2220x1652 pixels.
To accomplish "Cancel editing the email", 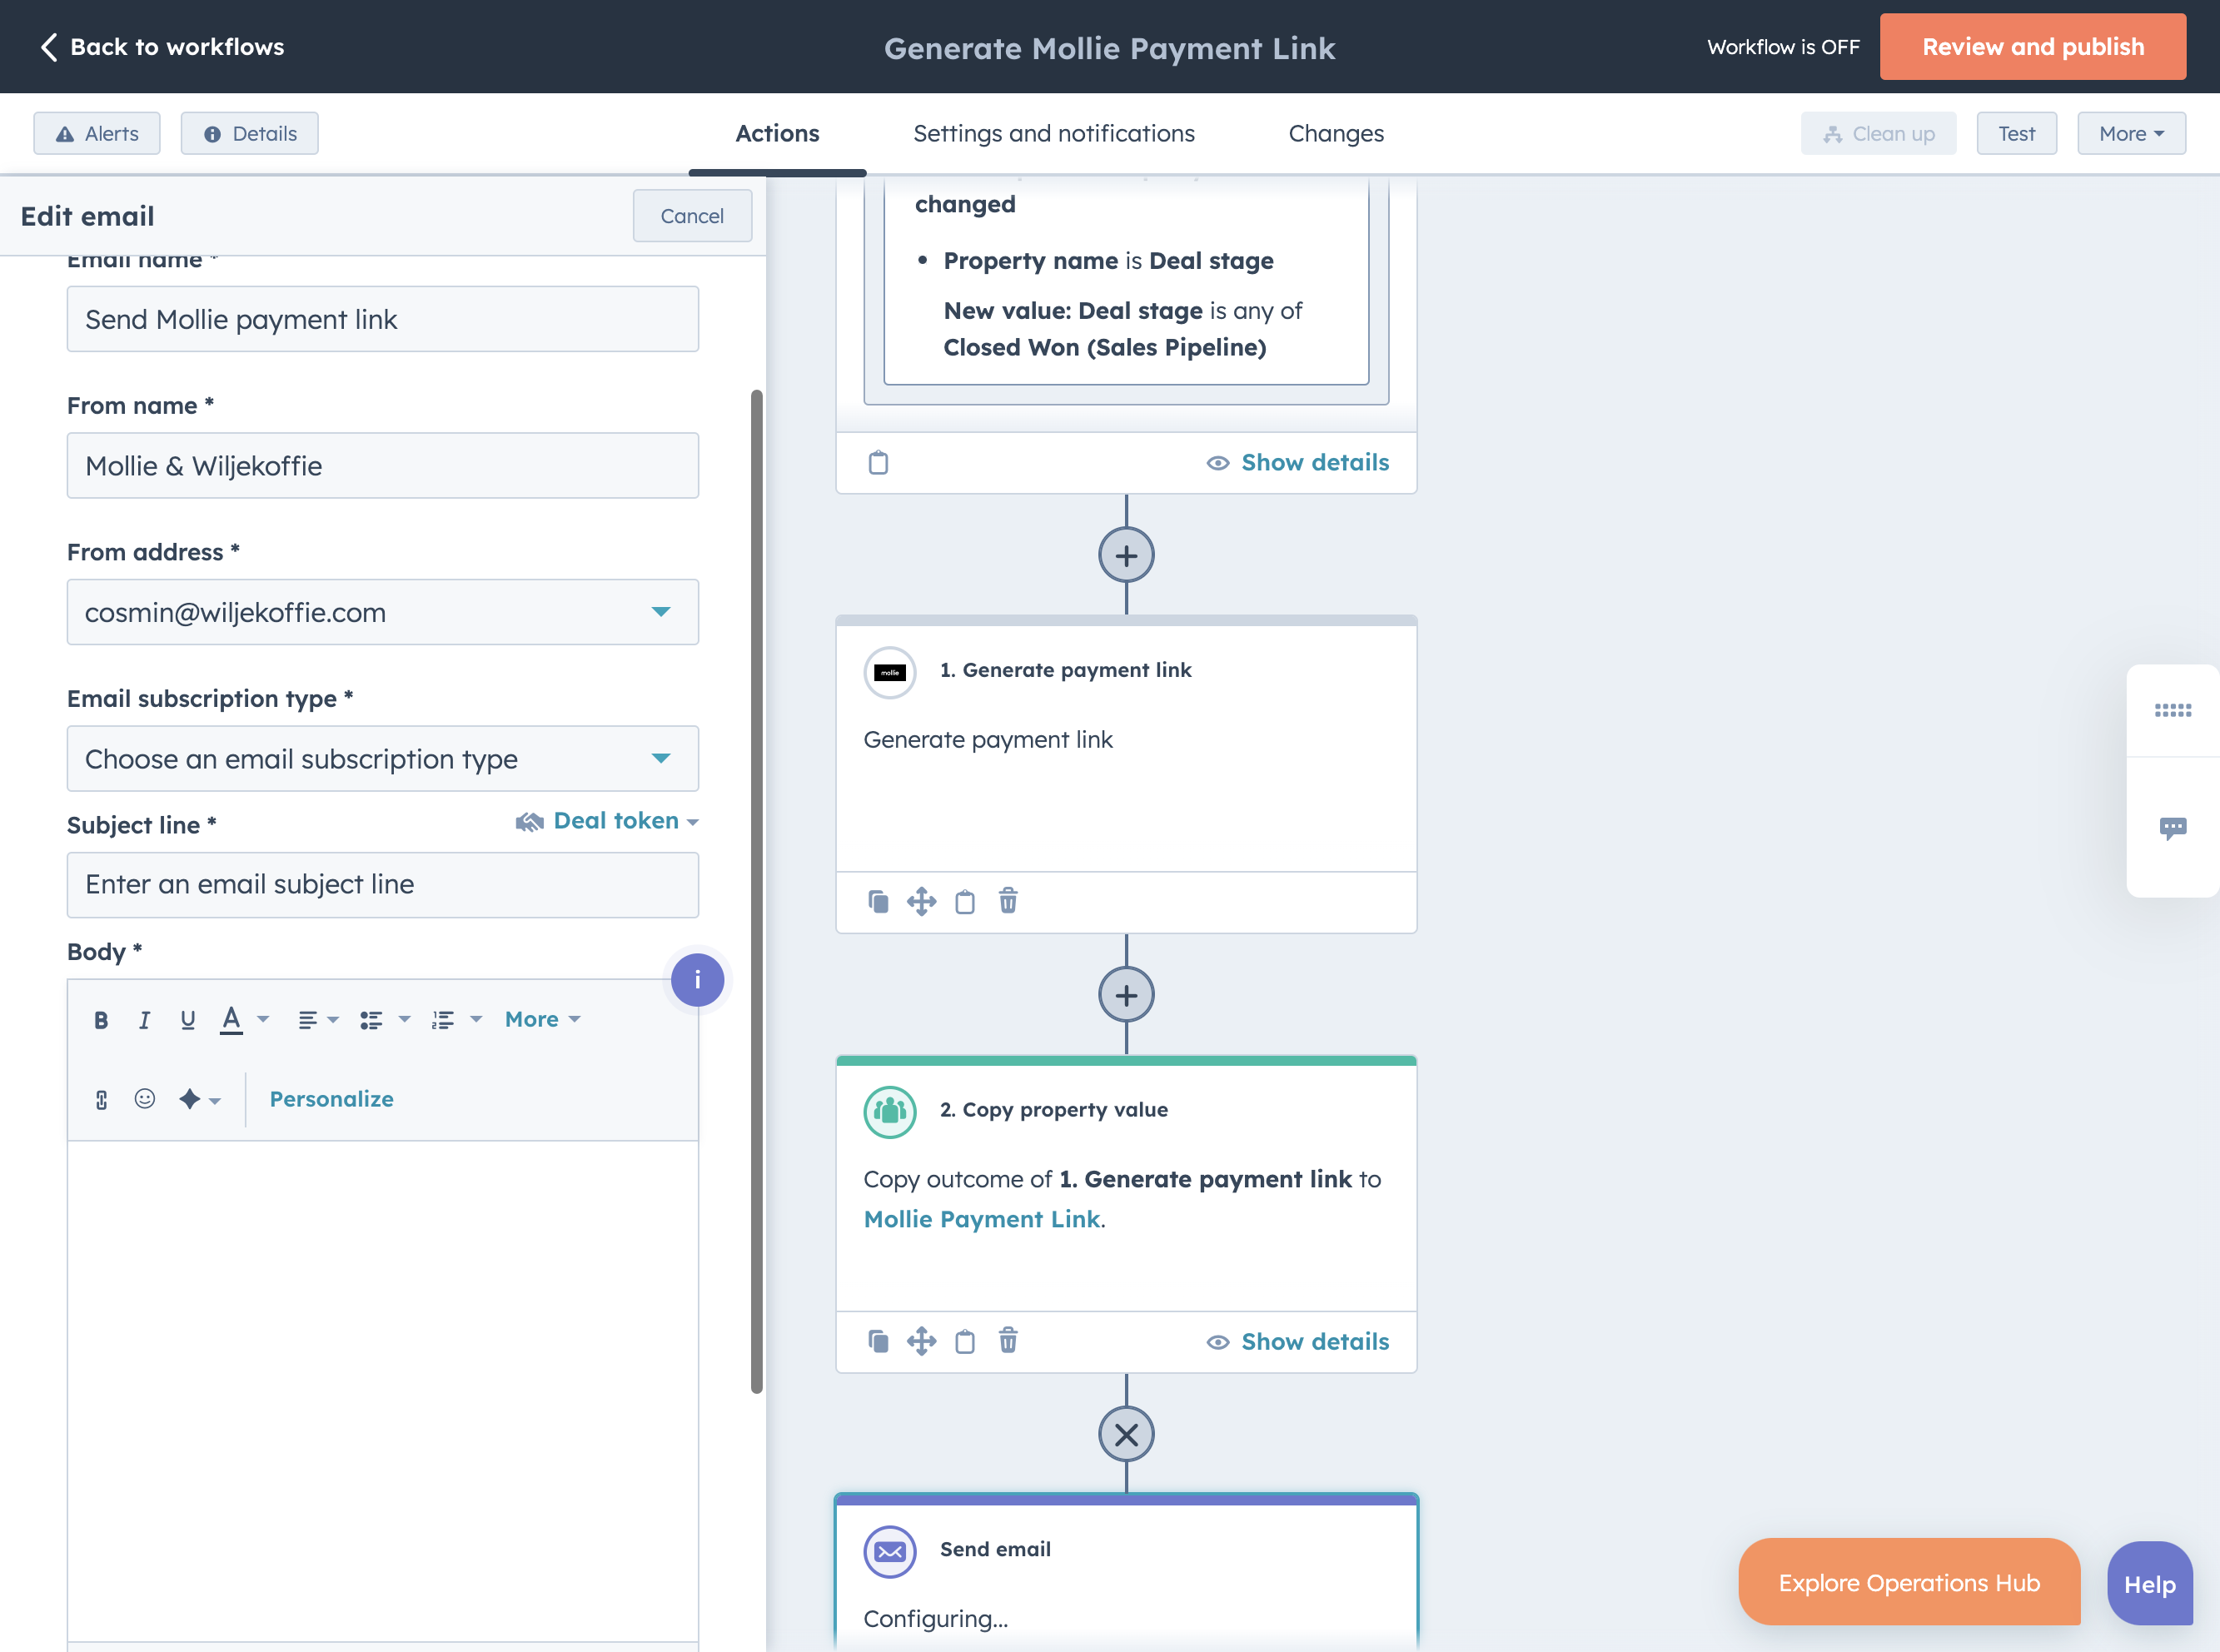I will pos(692,216).
